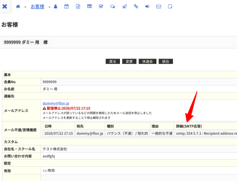The height and width of the screenshot is (181, 237).
Task: Click the login arrow icon
Action: point(147,7)
